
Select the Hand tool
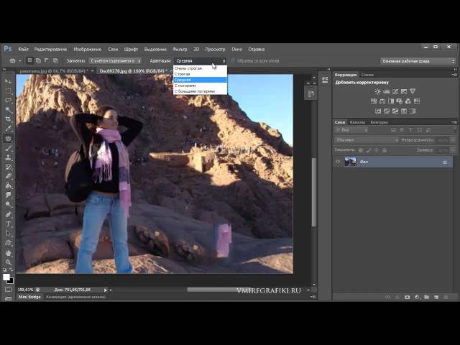point(8,252)
